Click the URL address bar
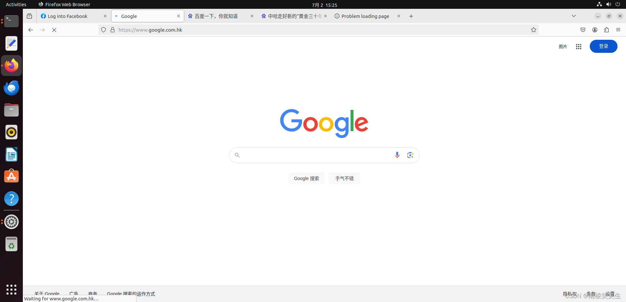626x302 pixels. coord(318,30)
